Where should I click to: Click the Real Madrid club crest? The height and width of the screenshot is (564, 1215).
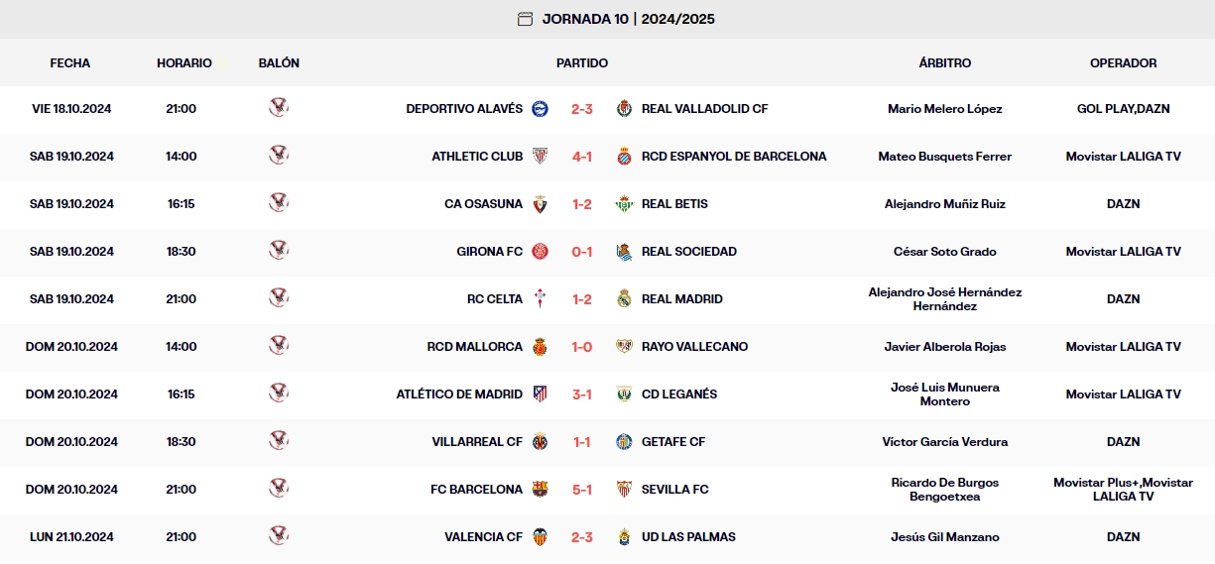click(624, 299)
